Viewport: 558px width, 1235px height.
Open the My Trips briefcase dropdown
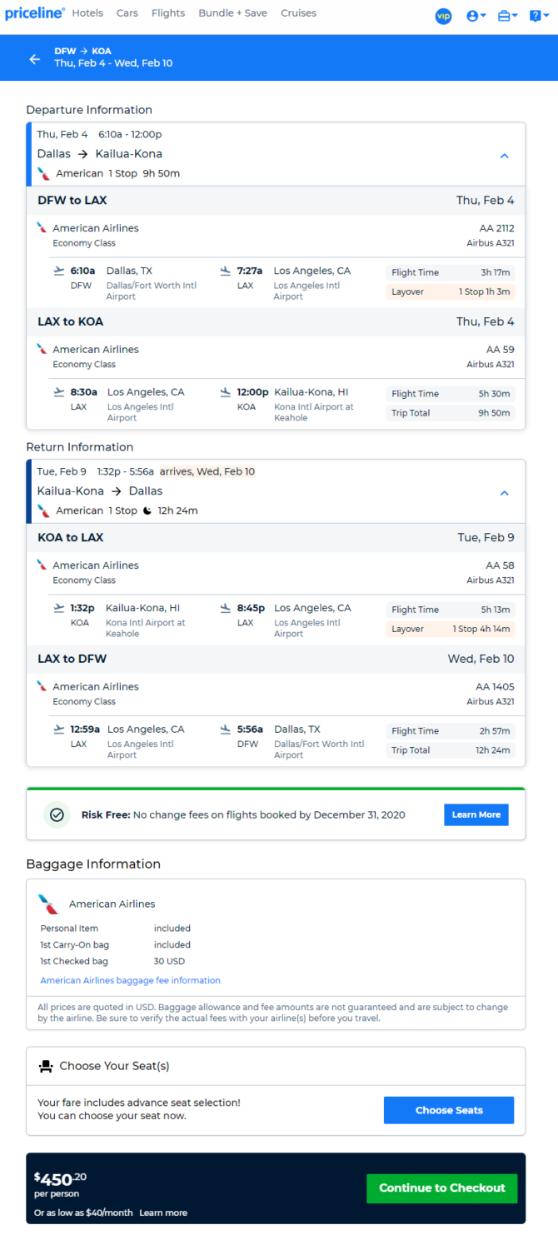(507, 16)
